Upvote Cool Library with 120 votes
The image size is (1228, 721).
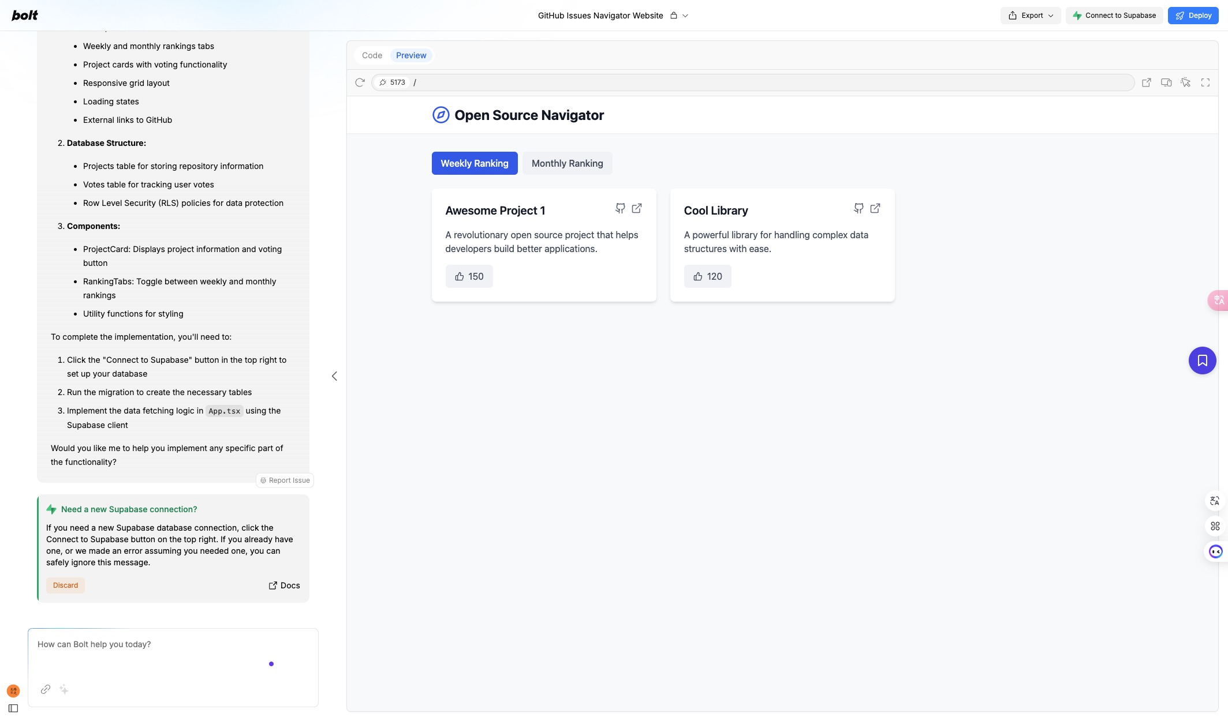707,276
